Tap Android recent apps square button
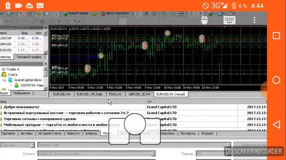The image size is (286, 160). (276, 36)
